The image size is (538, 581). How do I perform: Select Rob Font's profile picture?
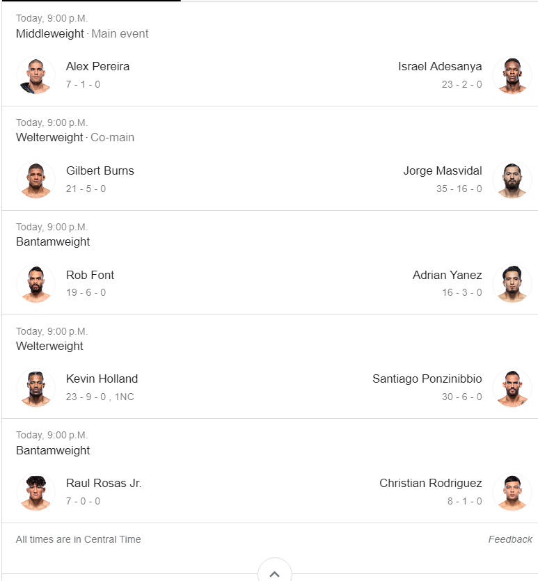[x=35, y=284]
